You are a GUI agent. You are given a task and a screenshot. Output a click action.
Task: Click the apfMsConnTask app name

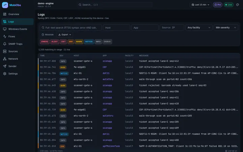(x=111, y=146)
